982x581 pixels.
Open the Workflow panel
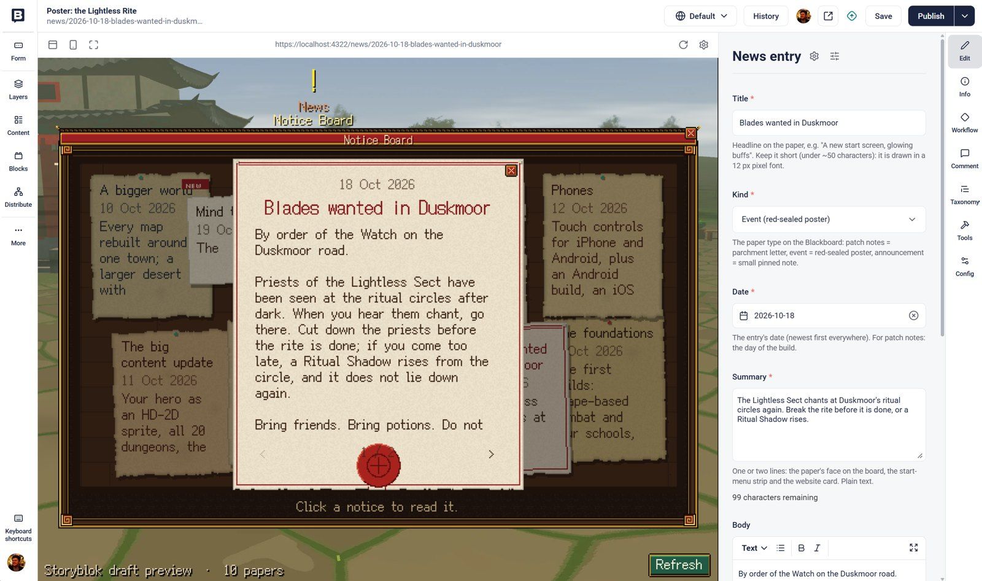tap(965, 122)
